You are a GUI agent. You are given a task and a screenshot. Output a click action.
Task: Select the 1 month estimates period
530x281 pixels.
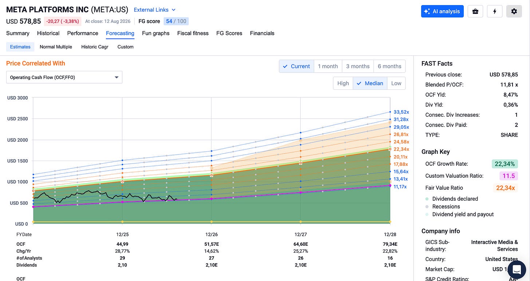point(328,66)
